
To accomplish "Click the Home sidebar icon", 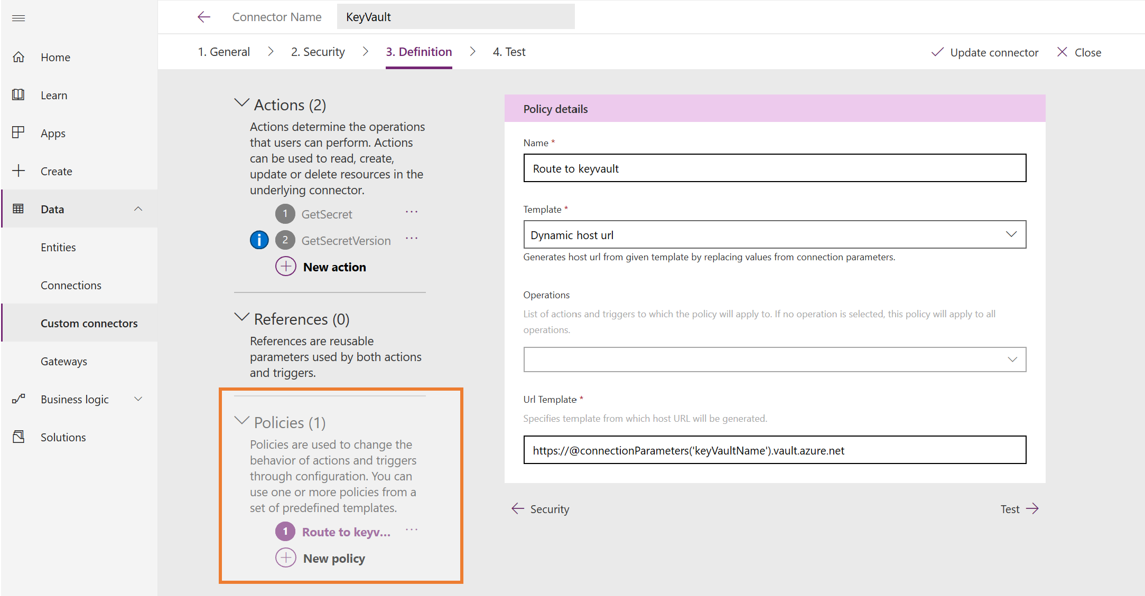I will (x=20, y=56).
